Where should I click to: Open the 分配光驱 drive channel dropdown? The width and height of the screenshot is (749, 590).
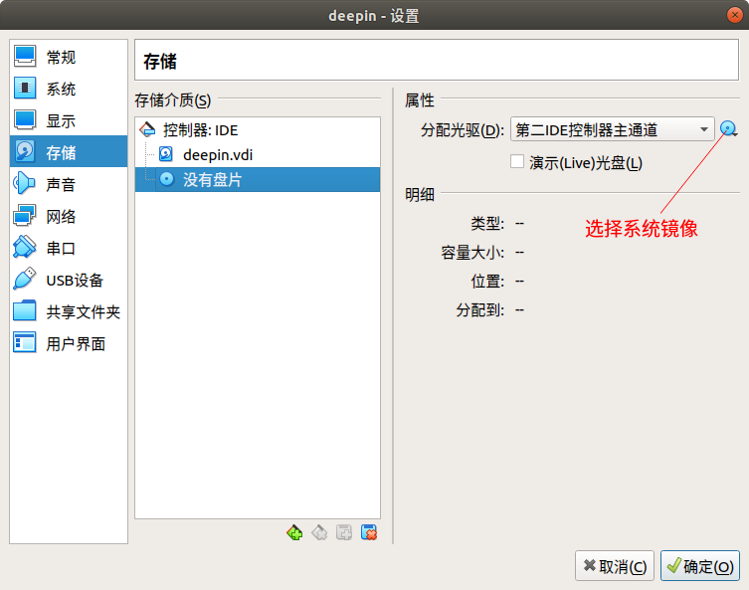click(x=613, y=129)
